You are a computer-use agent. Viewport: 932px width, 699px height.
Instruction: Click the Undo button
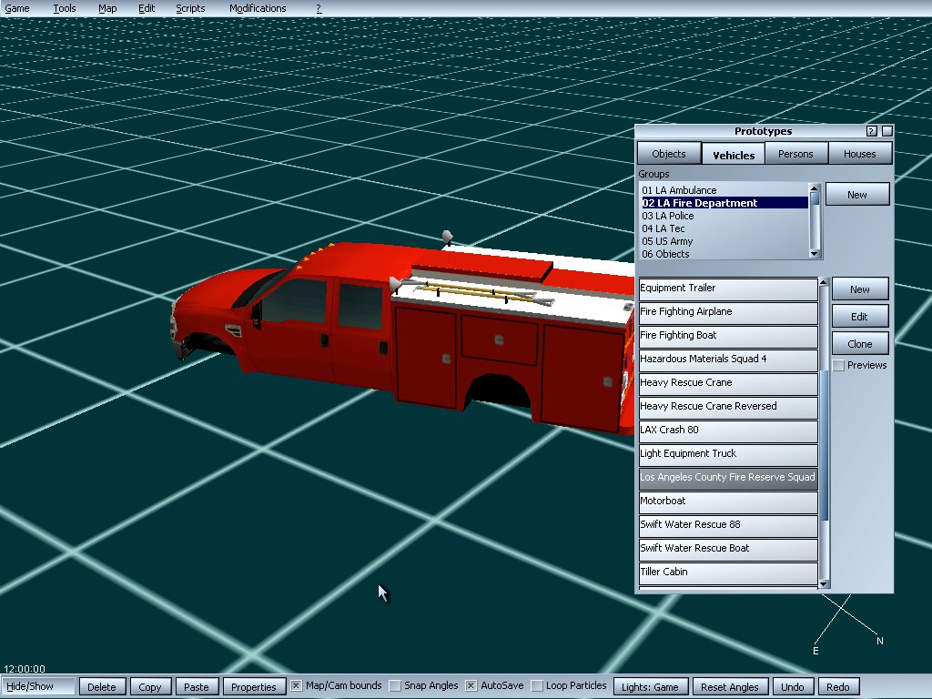coord(793,686)
